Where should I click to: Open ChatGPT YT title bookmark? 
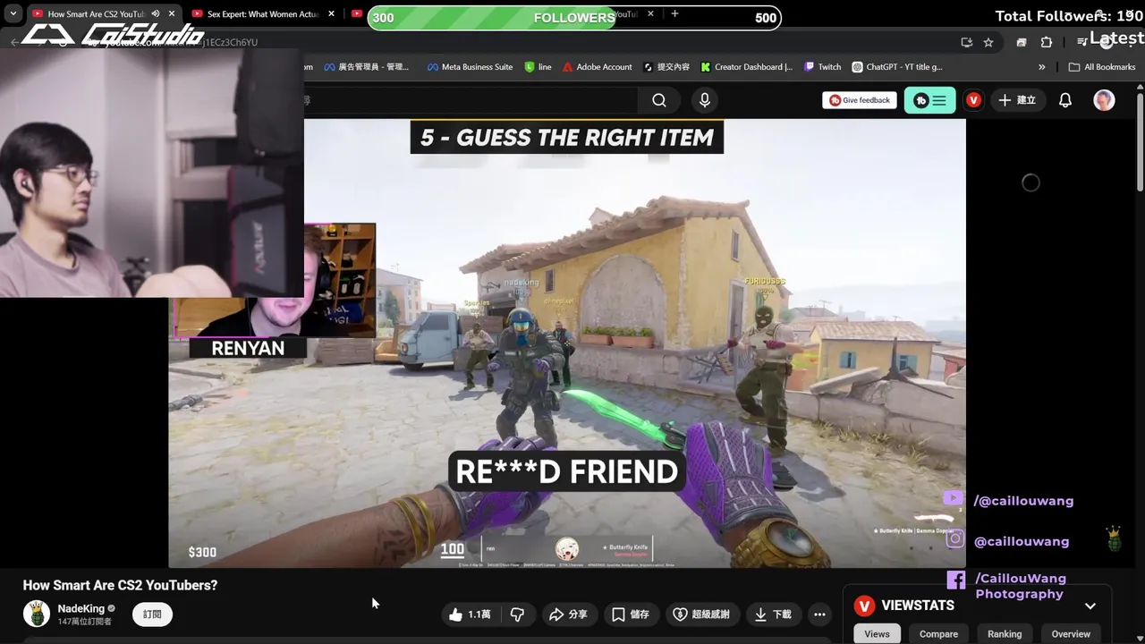[x=897, y=67]
